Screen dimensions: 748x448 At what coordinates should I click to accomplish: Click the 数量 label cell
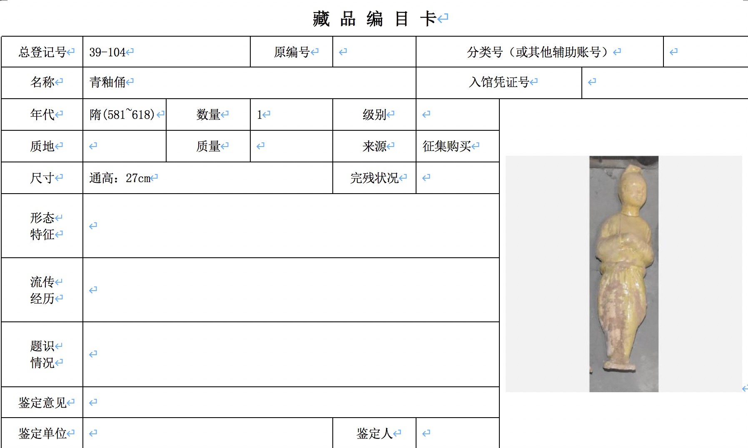pos(208,114)
